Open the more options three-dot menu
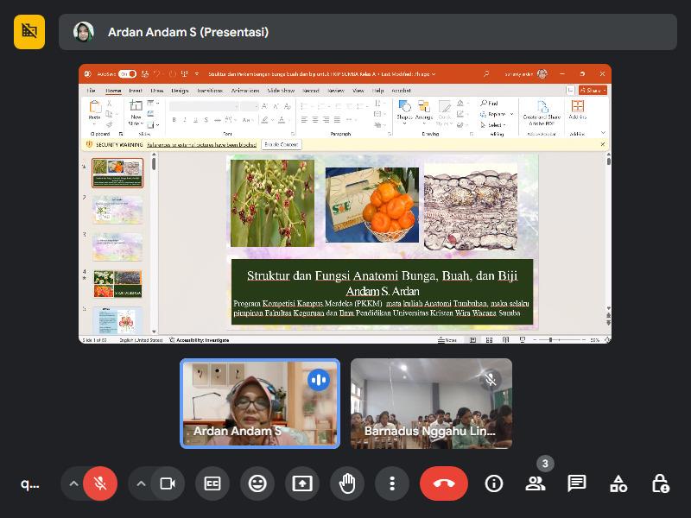 click(392, 483)
